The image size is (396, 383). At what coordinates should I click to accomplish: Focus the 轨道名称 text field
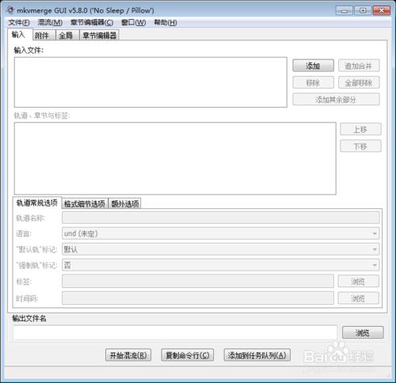(x=221, y=218)
